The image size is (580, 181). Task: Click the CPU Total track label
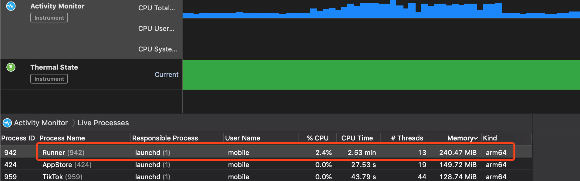pyautogui.click(x=157, y=8)
